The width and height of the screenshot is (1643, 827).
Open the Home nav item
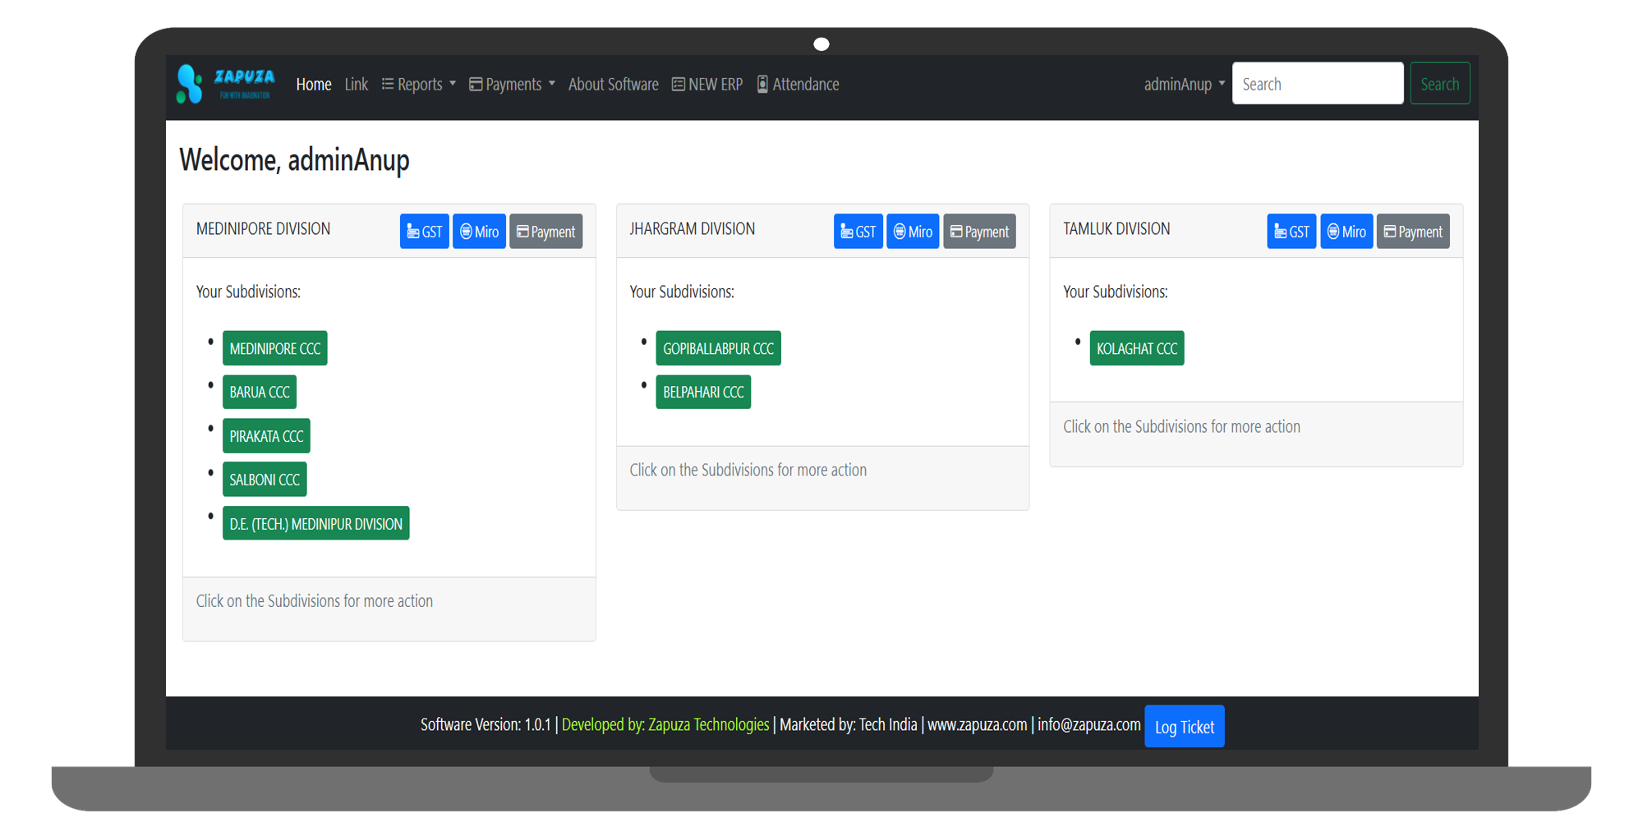314,84
